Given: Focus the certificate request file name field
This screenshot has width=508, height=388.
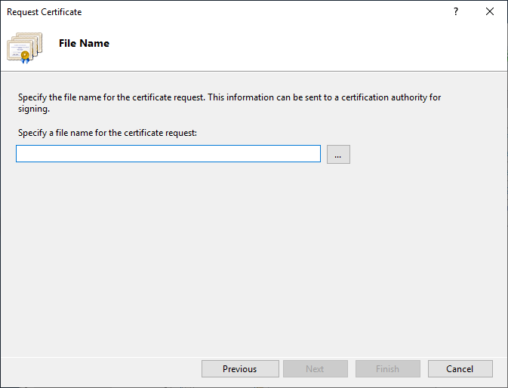Looking at the screenshot, I should pyautogui.click(x=168, y=154).
